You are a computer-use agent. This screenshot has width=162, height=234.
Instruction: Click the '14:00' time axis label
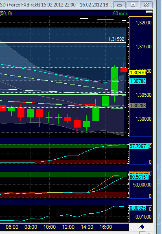pyautogui.click(x=87, y=227)
